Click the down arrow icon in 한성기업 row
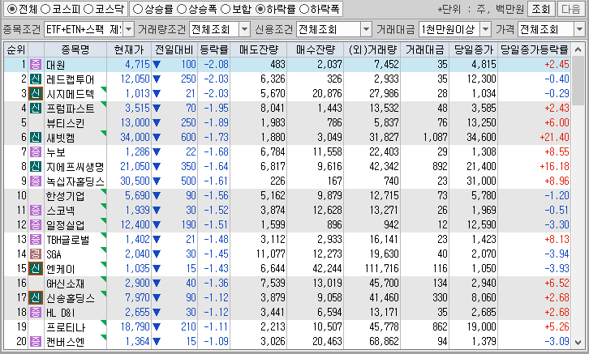The height and width of the screenshot is (354, 589). [x=157, y=196]
